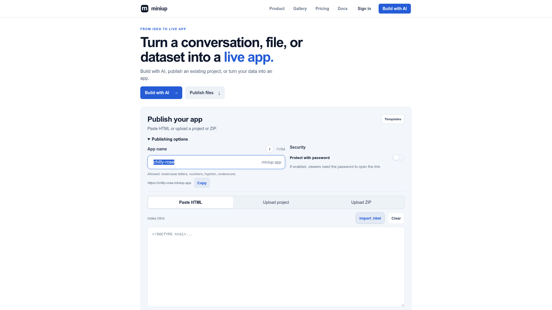The height and width of the screenshot is (310, 552).
Task: Collapse the Publishing options section
Action: pyautogui.click(x=168, y=139)
